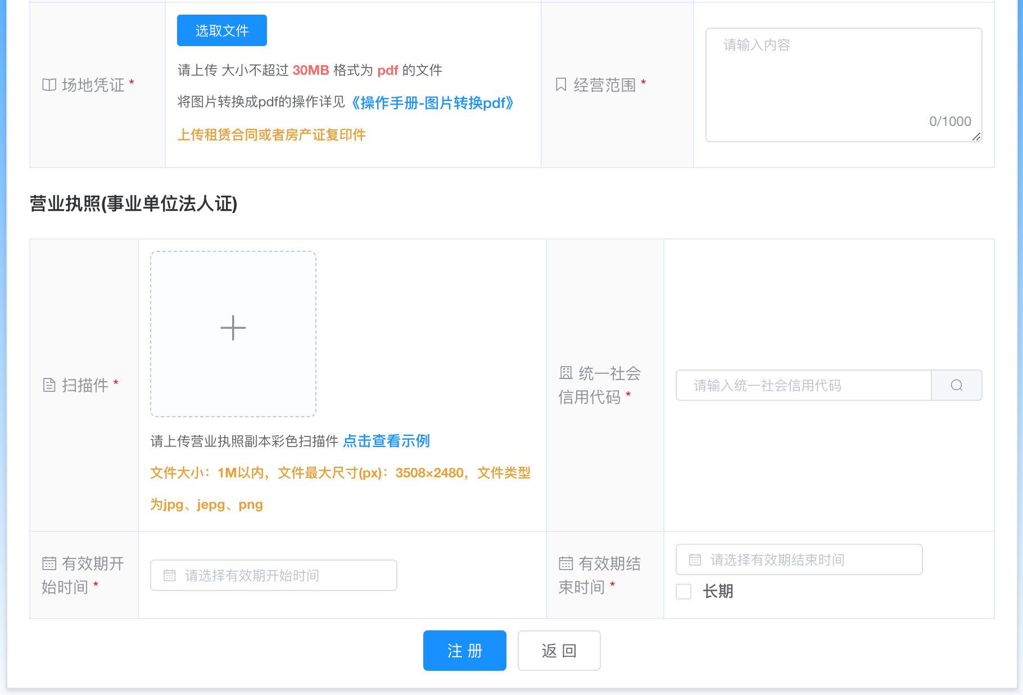Click the 长期 label text
This screenshot has height=695, width=1023.
pyautogui.click(x=718, y=592)
